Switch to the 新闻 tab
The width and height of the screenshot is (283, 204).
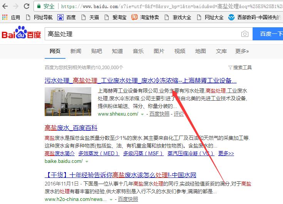tap(76, 51)
